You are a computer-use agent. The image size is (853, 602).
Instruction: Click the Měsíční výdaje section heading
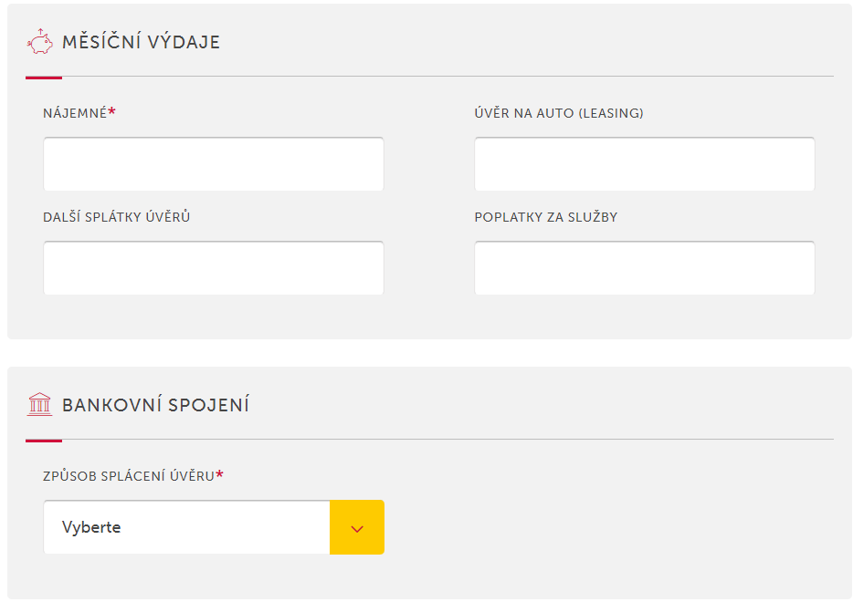pyautogui.click(x=142, y=42)
